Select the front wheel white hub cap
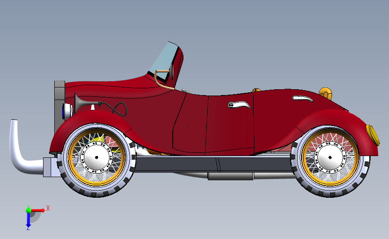 point(96,157)
